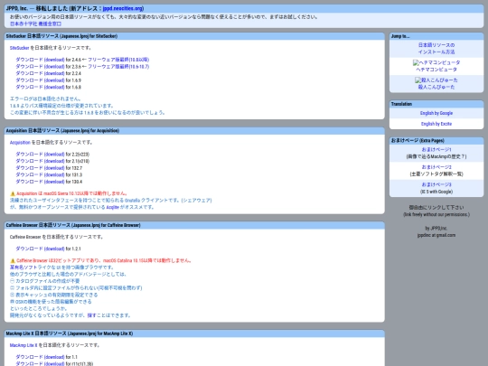Click the おまけページ (Extra Pages) header
The height and width of the screenshot is (366, 488).
pyautogui.click(x=436, y=141)
